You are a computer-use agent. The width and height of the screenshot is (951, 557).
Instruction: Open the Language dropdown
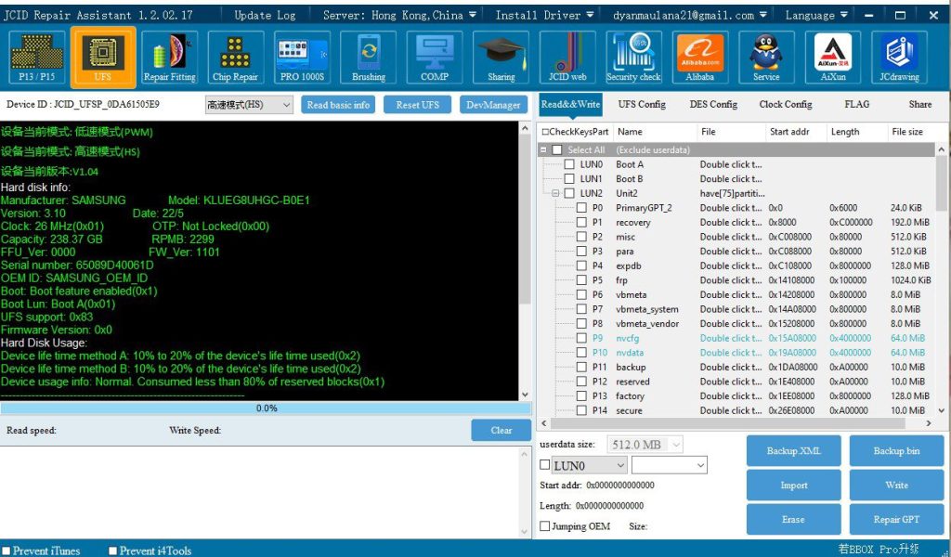(815, 15)
